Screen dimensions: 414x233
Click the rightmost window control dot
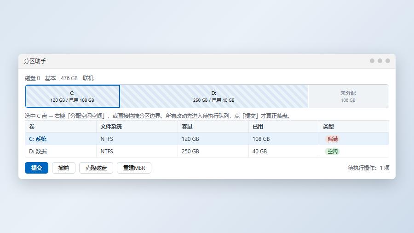(x=388, y=61)
